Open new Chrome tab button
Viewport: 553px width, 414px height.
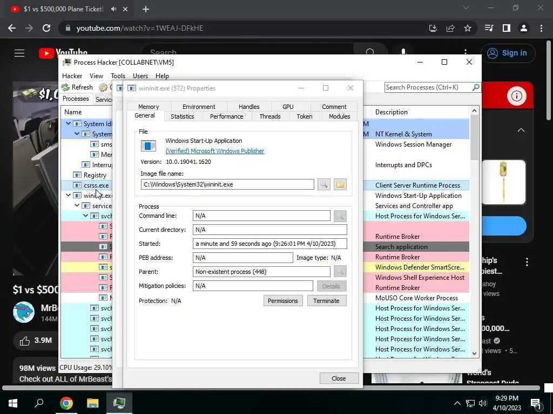(x=146, y=9)
